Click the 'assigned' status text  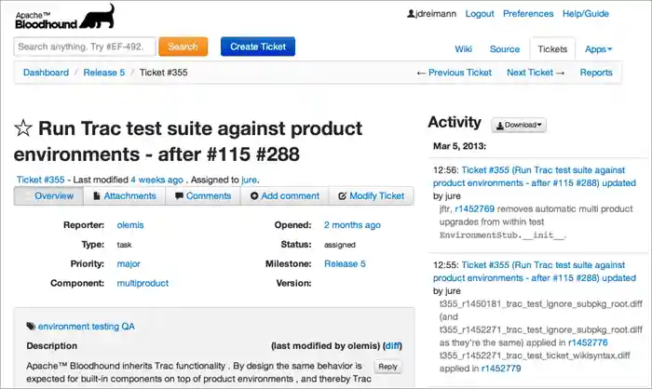(x=340, y=245)
